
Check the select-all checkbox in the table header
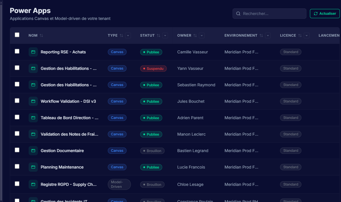17,35
